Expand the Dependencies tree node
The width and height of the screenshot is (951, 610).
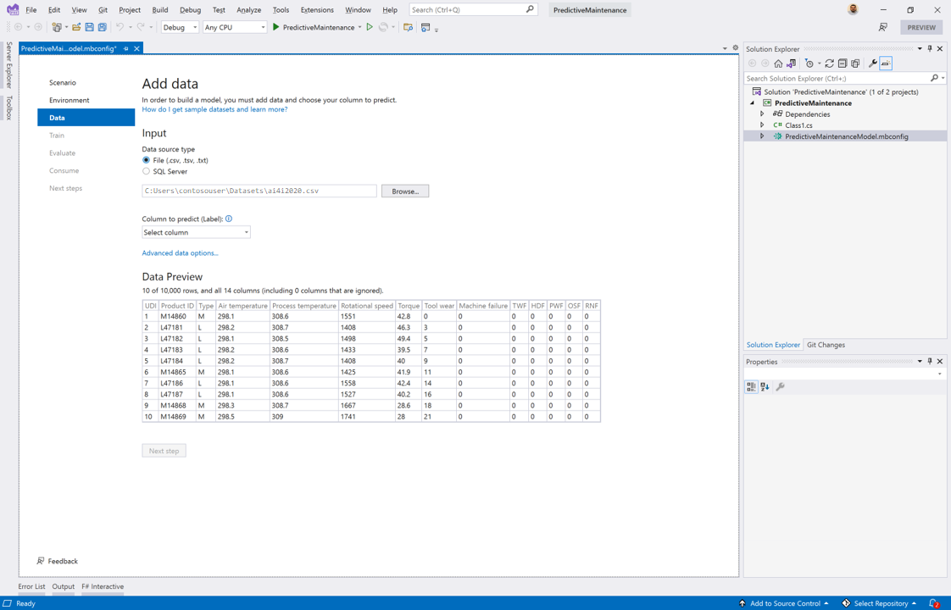762,114
